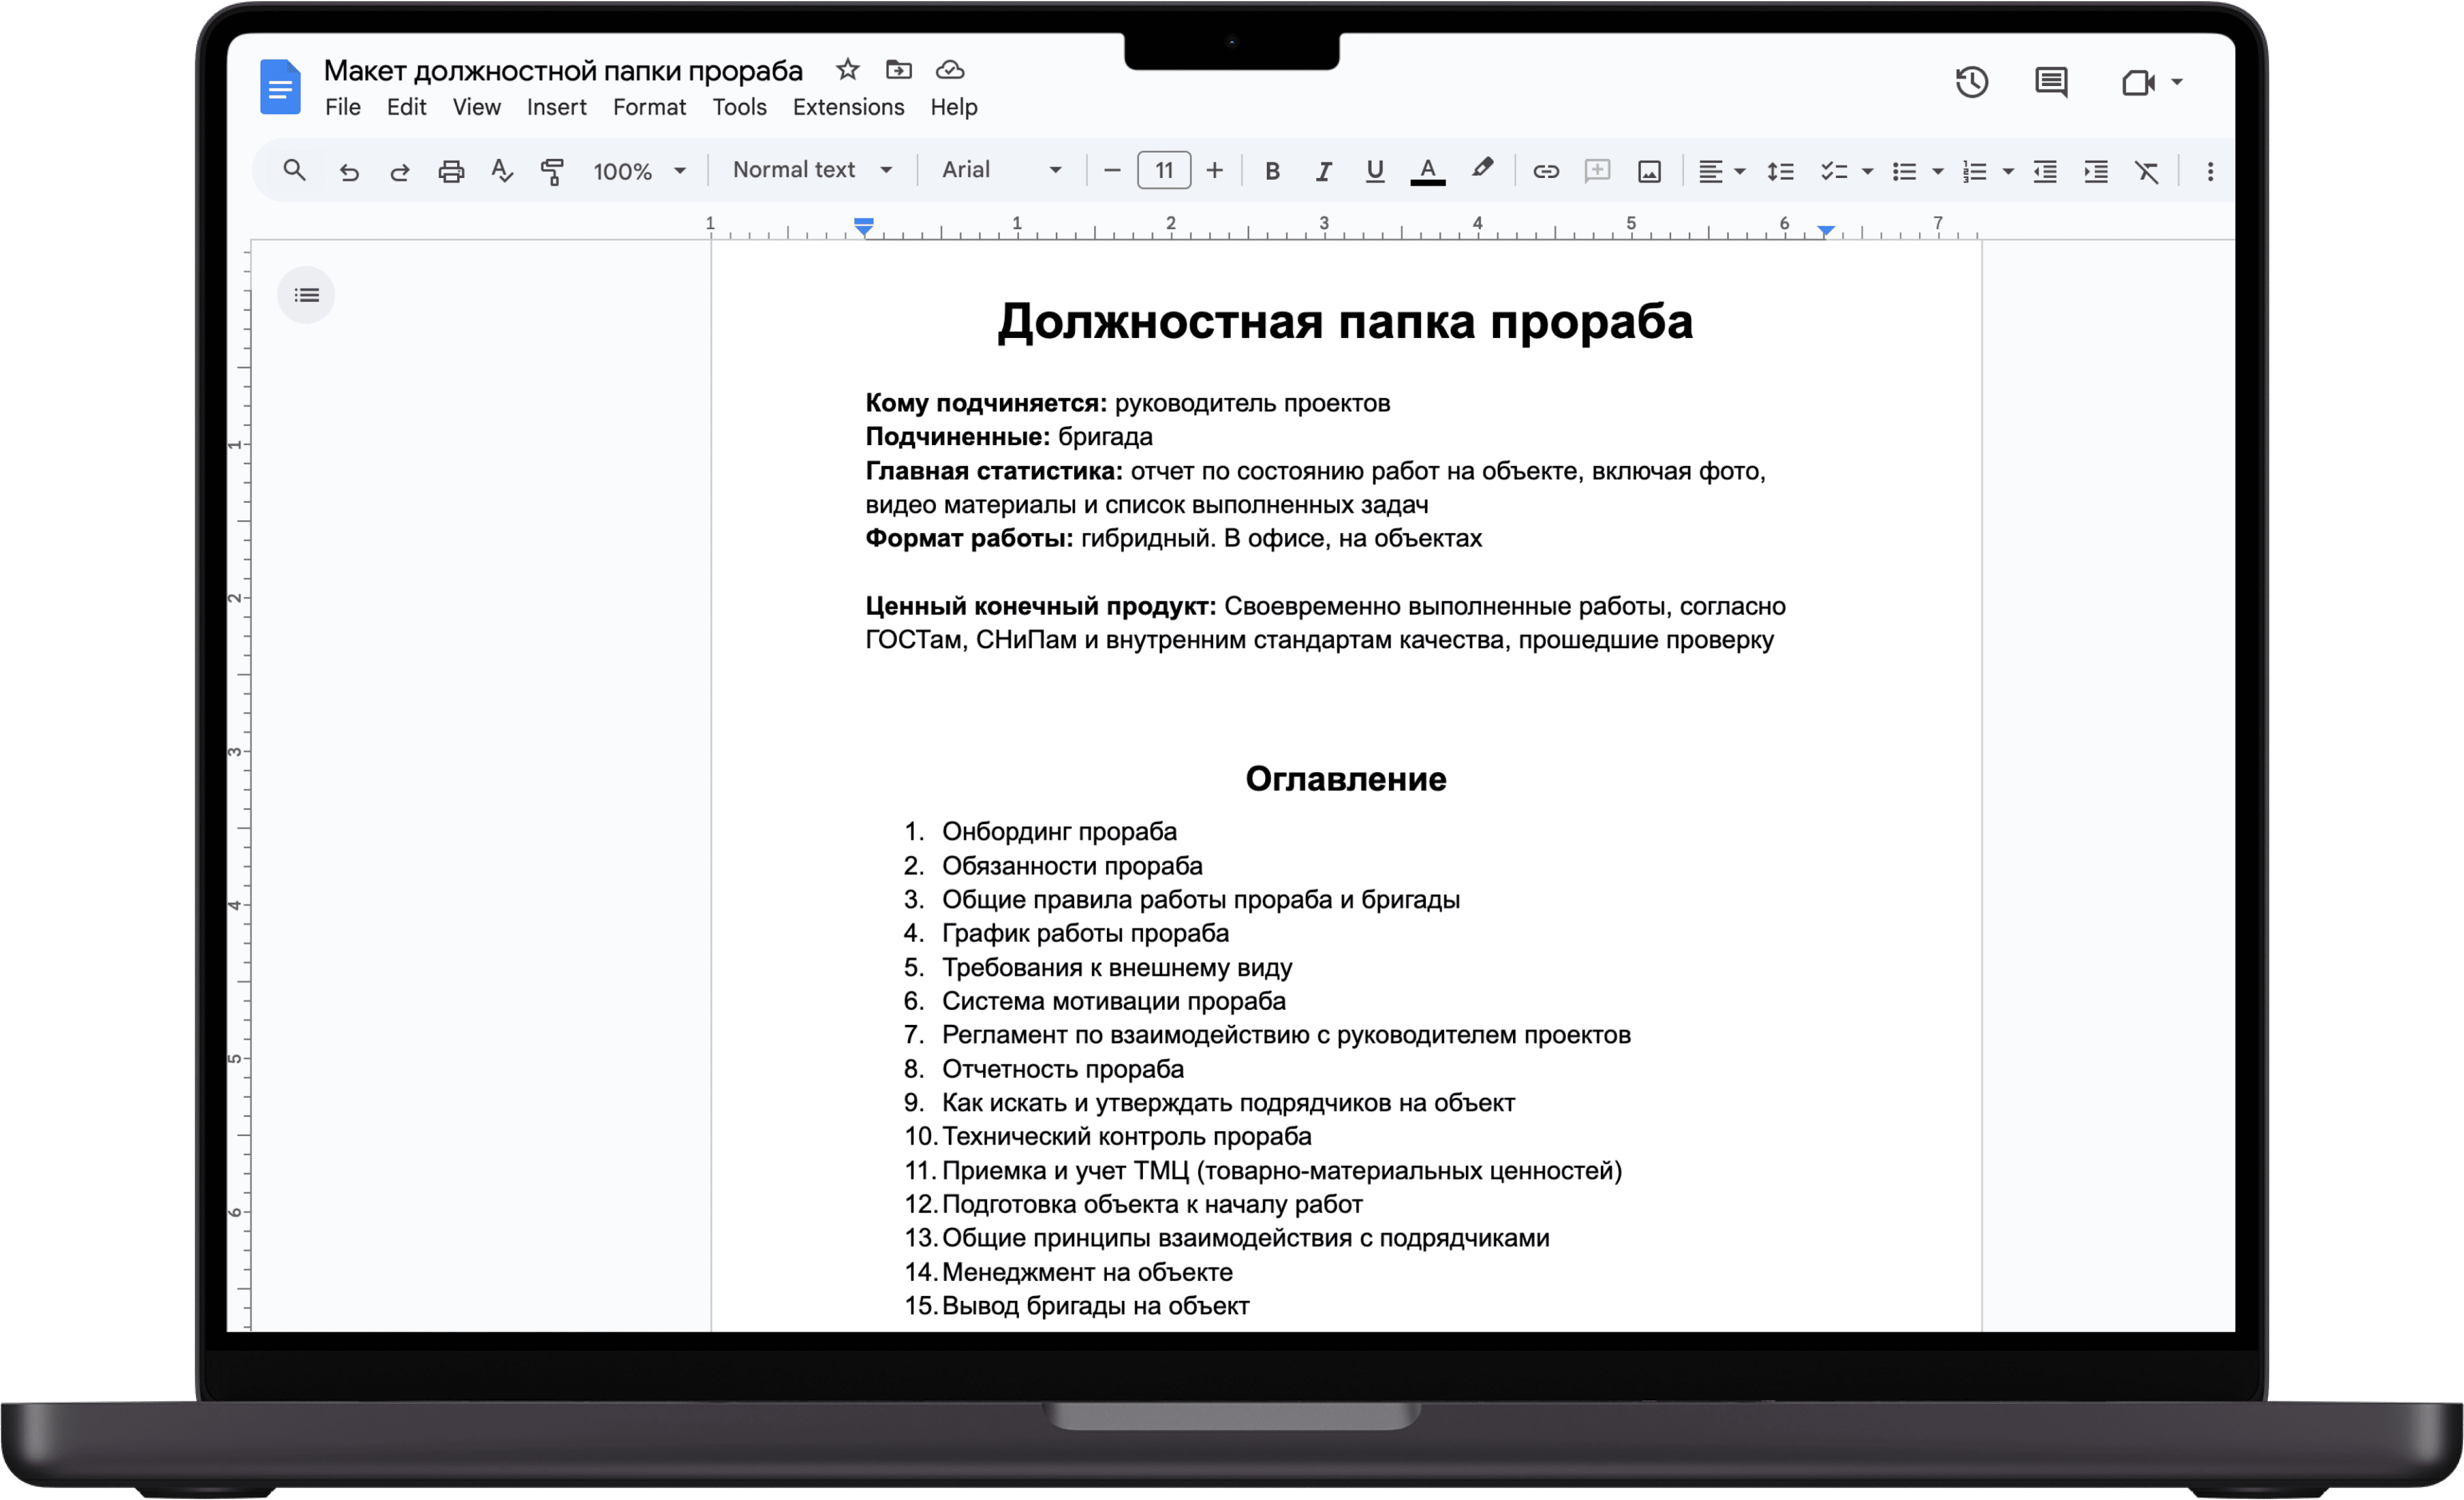Click the print icon in toolbar
The image size is (2464, 1500).
pos(451,171)
